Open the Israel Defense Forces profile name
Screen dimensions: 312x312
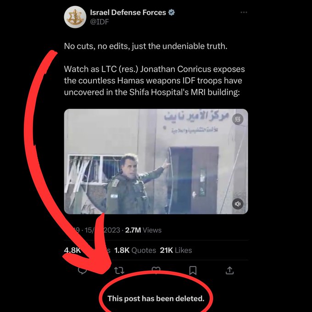pos(128,12)
